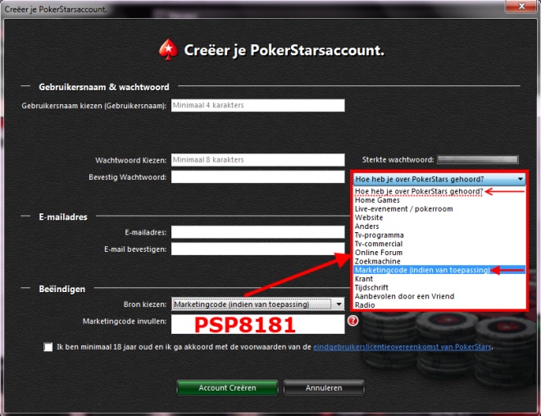Viewport: 541px width, 416px height.
Task: Click the 'E-mailadres' input field
Action: point(257,232)
